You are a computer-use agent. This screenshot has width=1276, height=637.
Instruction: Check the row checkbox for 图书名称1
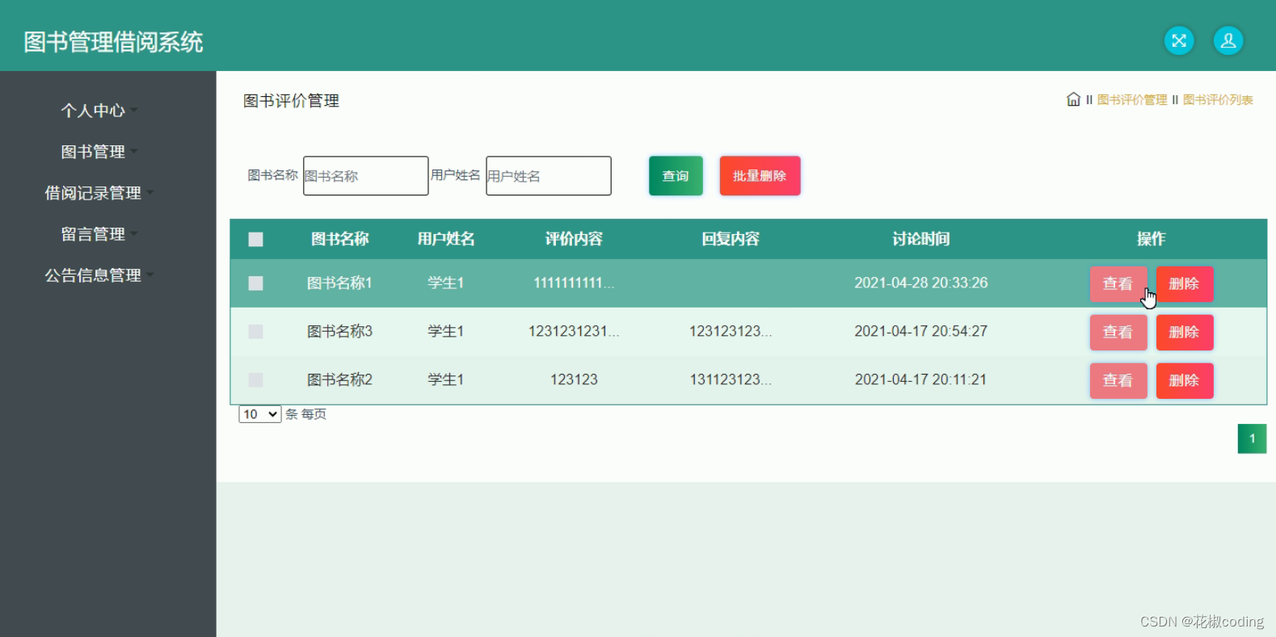pos(255,283)
